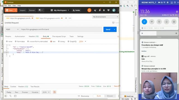The image size is (179, 100).
Task: Open the New button dropdown arrow
Action: click(16, 10)
